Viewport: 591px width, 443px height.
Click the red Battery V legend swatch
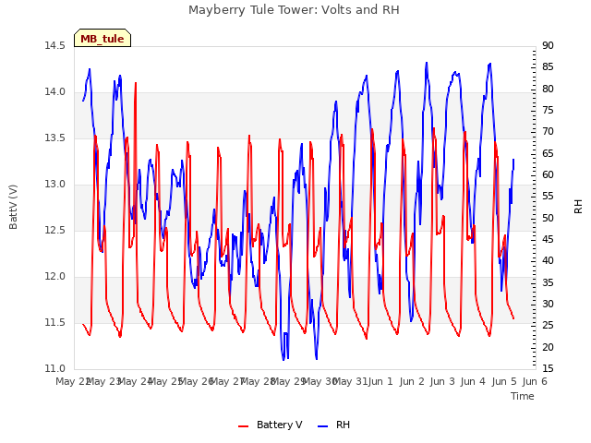click(x=244, y=426)
